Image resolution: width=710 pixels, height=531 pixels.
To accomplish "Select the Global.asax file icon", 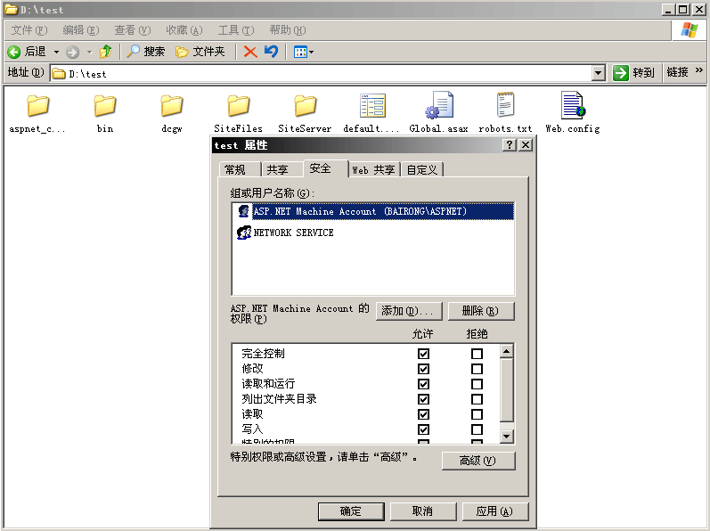I will (439, 105).
